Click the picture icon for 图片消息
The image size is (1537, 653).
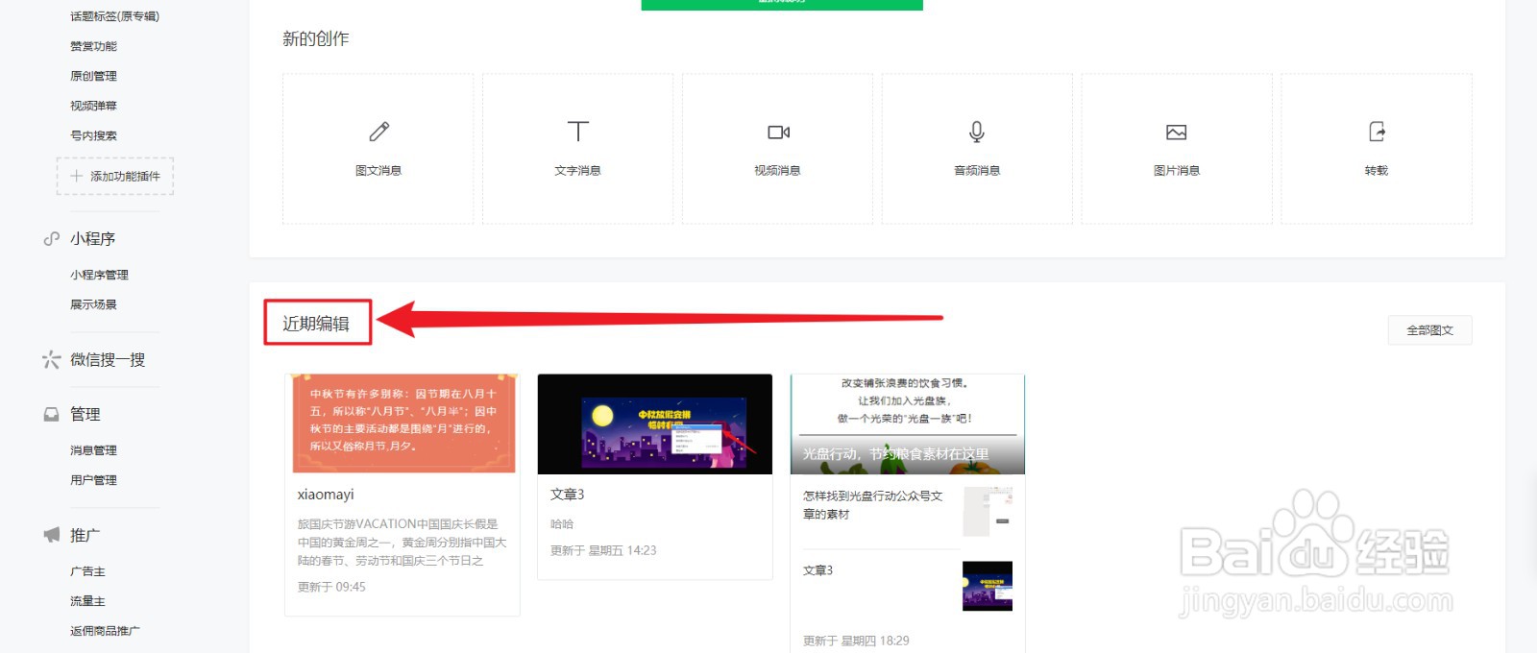coord(1176,132)
